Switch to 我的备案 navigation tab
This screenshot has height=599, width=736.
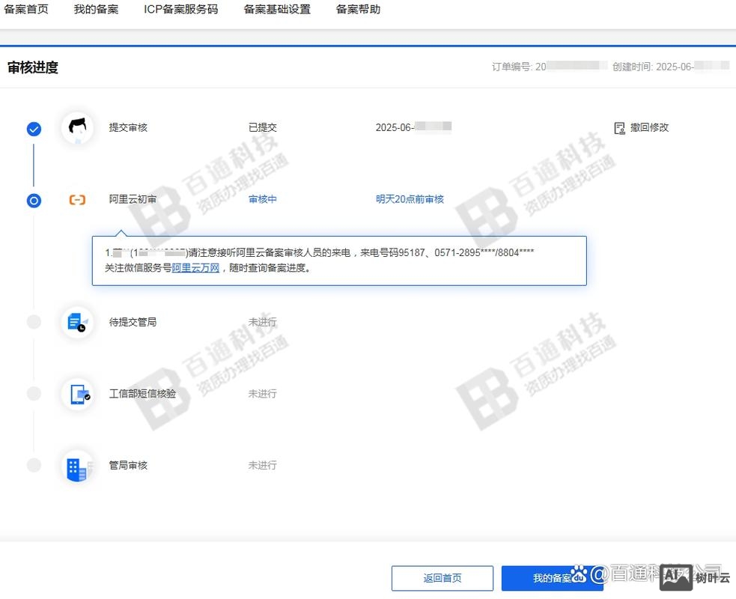(96, 10)
